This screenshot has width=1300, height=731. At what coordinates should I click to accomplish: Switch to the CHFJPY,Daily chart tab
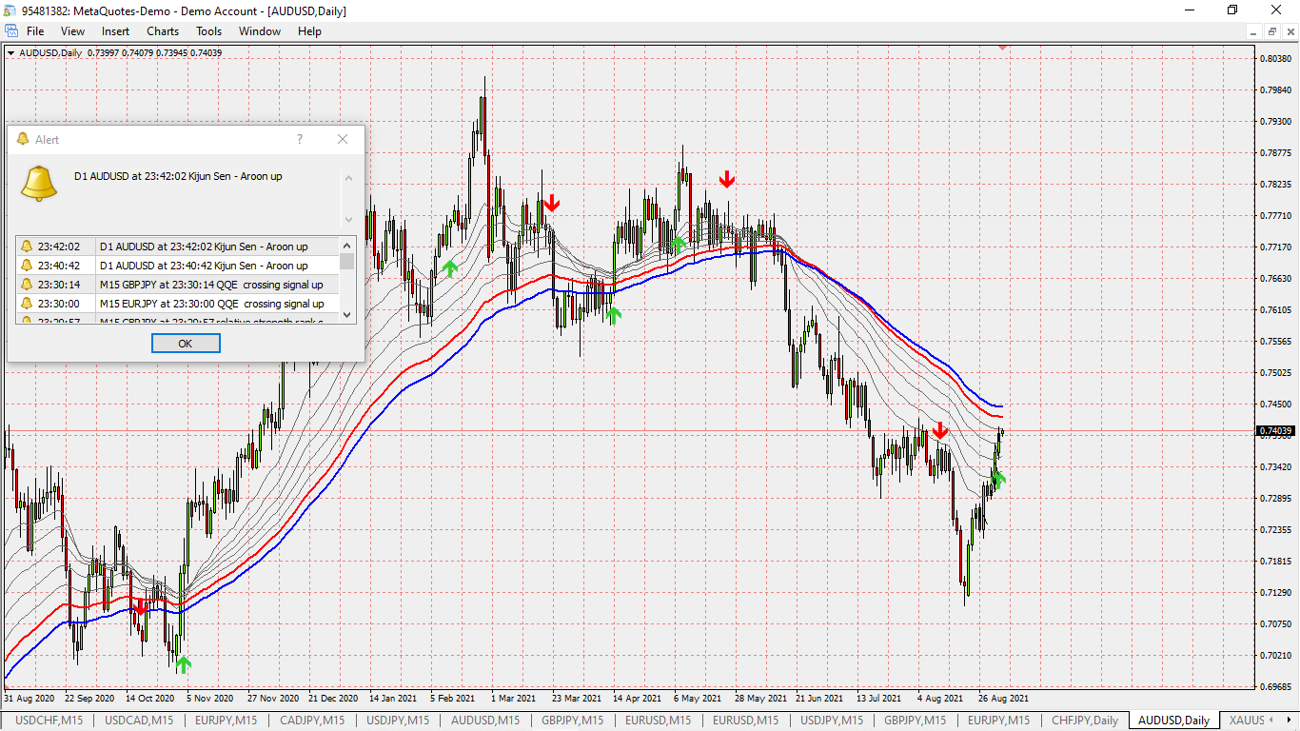pyautogui.click(x=1084, y=721)
